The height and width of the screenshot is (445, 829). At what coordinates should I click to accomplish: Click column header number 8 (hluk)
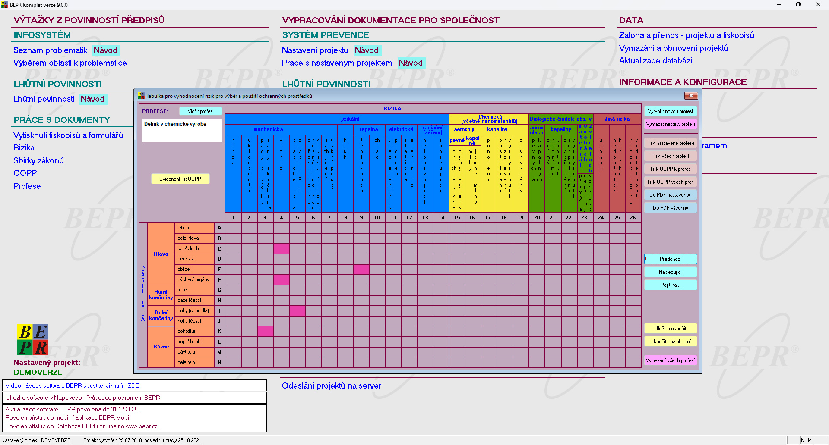click(345, 217)
